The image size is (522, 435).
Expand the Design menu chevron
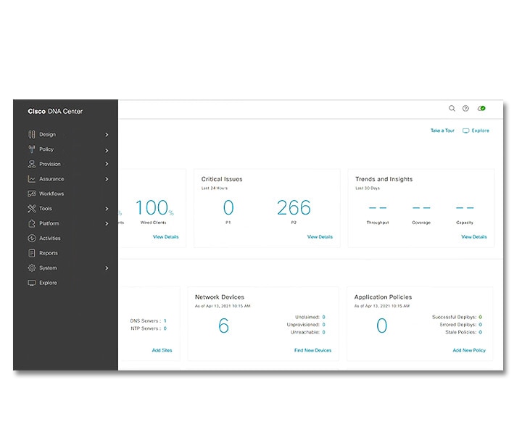(107, 135)
